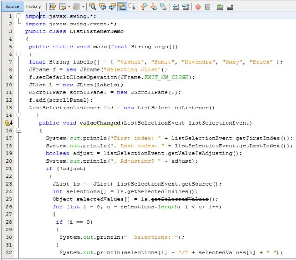Click the ListListenerDemo class name
The image size is (296, 260).
click(97, 31)
